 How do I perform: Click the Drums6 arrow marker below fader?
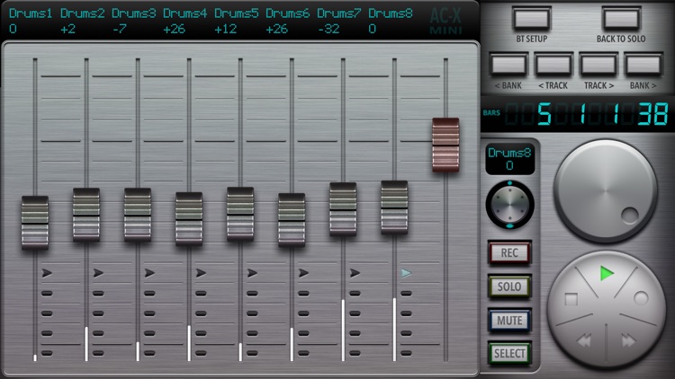click(x=303, y=273)
